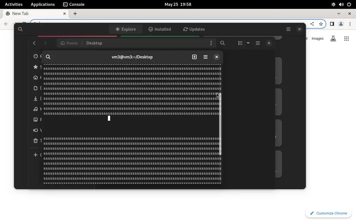Open search in the Console terminal window
This screenshot has width=356, height=222.
point(48,57)
